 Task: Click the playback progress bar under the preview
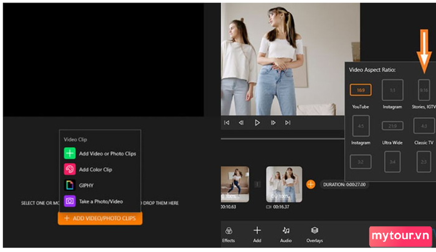(x=283, y=138)
